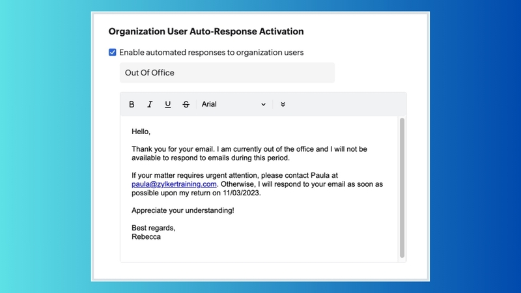Click 'Organization User Auto-Response Activation' heading
The width and height of the screenshot is (521, 293).
click(206, 31)
